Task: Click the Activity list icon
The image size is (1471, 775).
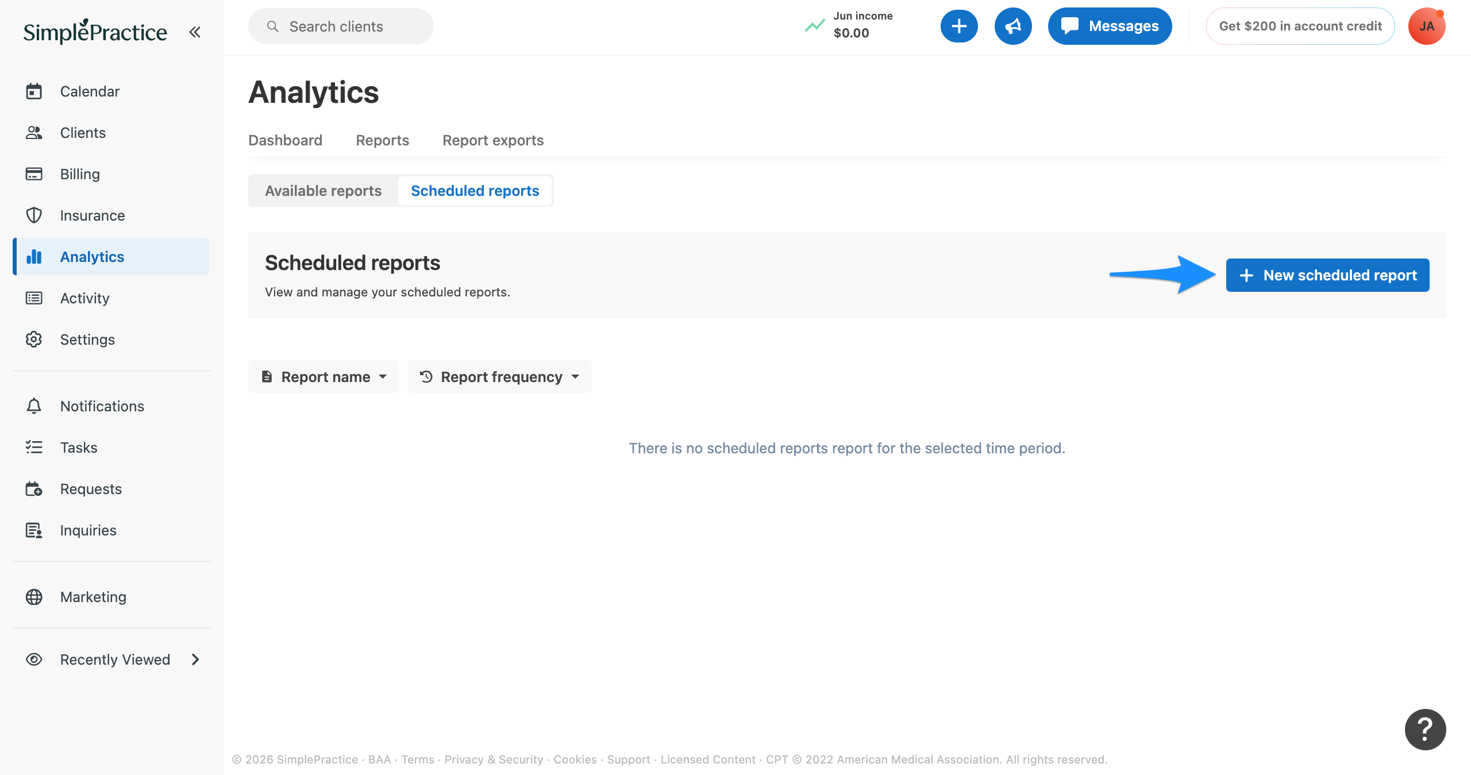Action: click(34, 298)
